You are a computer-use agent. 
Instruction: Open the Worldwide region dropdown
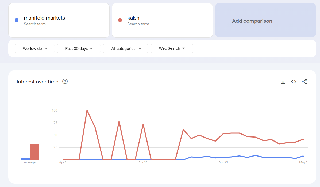click(x=35, y=49)
